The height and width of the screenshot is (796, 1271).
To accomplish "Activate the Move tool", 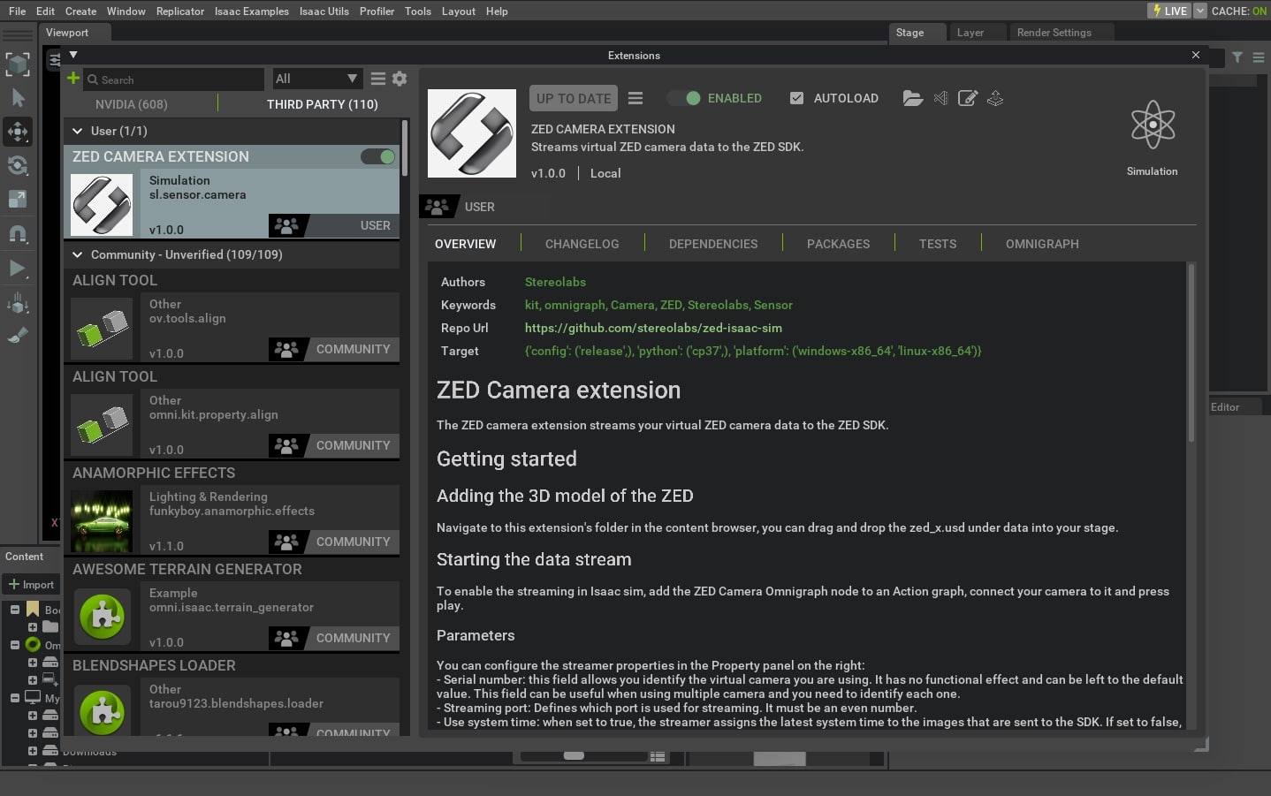I will click(x=18, y=132).
